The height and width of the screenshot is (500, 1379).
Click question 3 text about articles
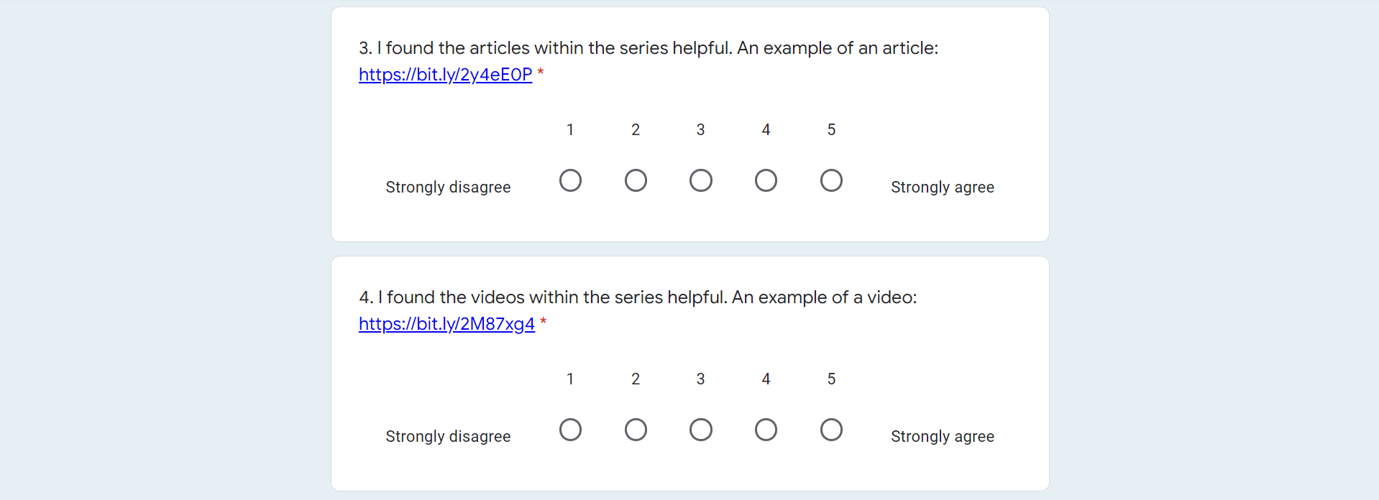pos(649,48)
